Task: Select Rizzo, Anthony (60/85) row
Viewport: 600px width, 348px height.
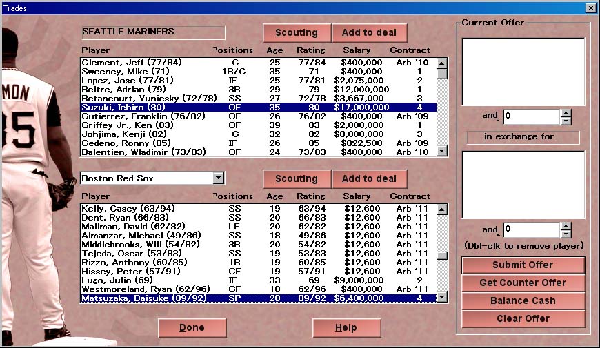Action: click(x=259, y=263)
